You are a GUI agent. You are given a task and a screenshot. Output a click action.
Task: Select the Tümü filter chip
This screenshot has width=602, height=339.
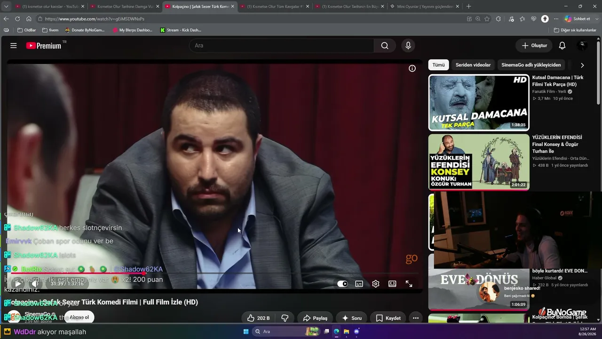pyautogui.click(x=438, y=65)
